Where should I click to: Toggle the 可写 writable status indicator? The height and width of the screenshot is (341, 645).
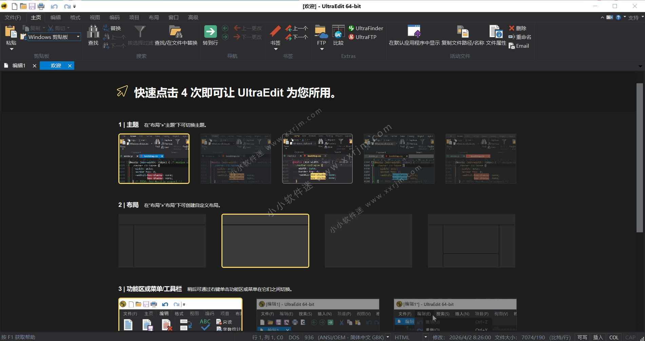[x=582, y=337]
